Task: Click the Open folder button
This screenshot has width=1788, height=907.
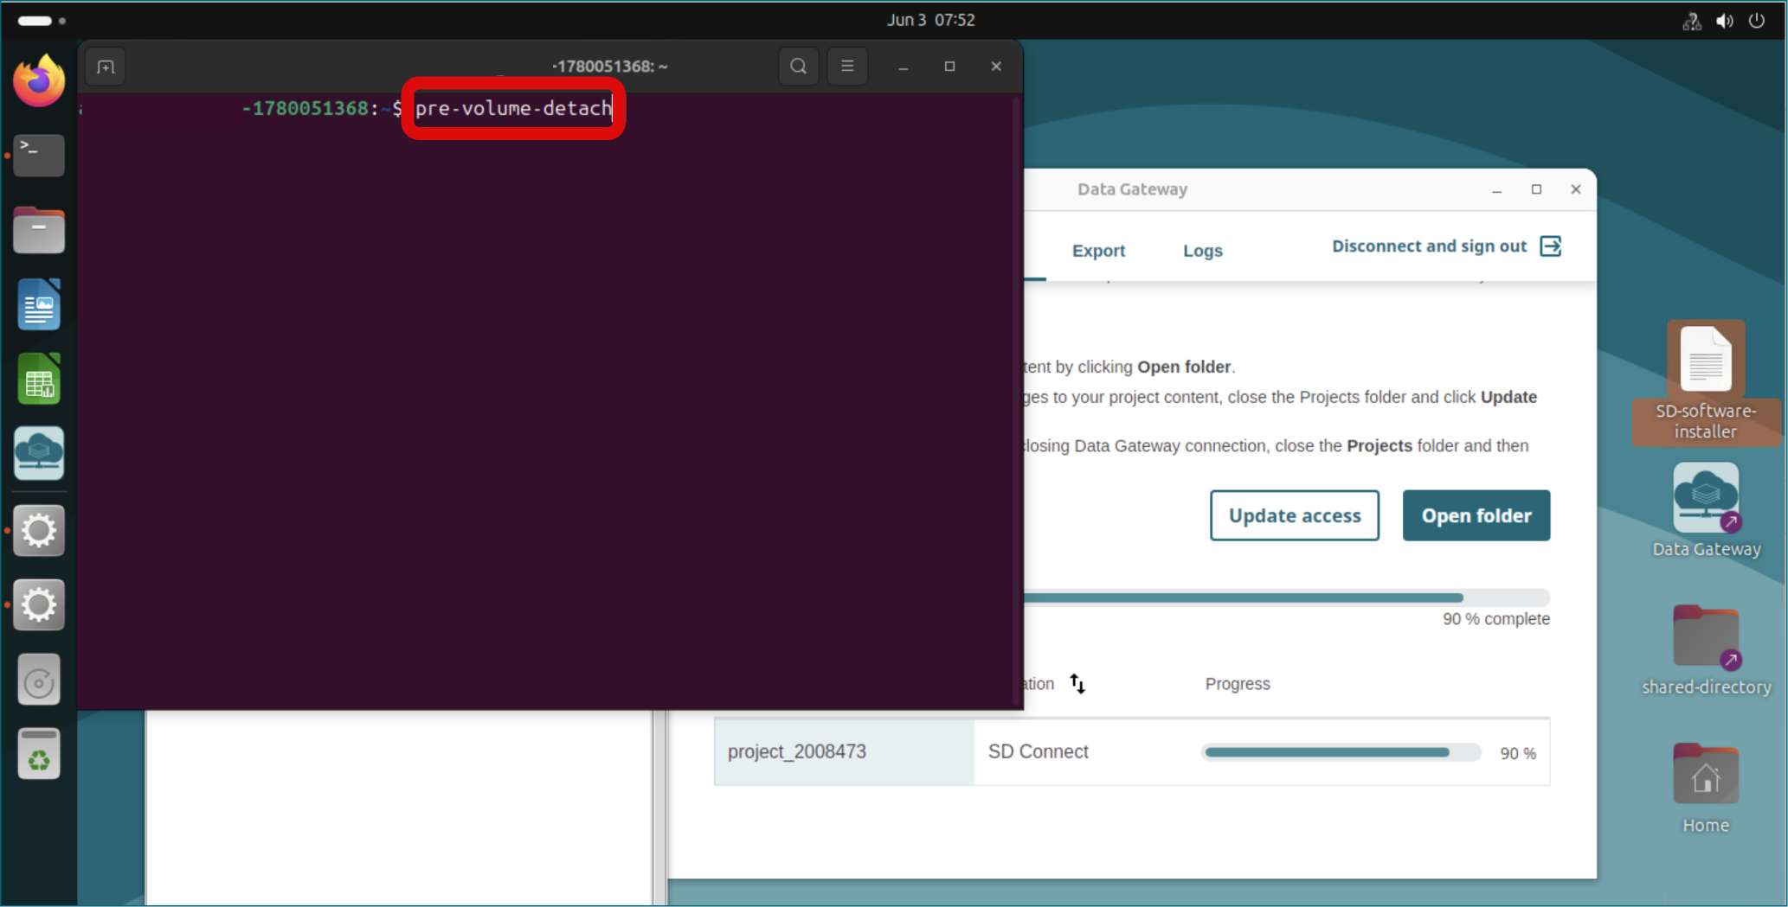Action: 1476,515
